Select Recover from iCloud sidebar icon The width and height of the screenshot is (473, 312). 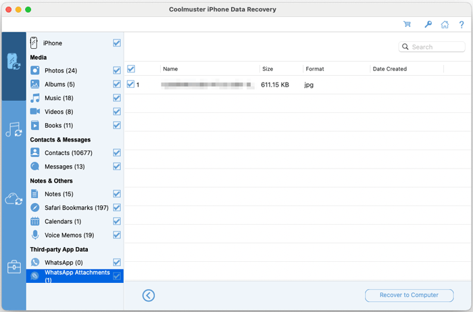point(14,199)
